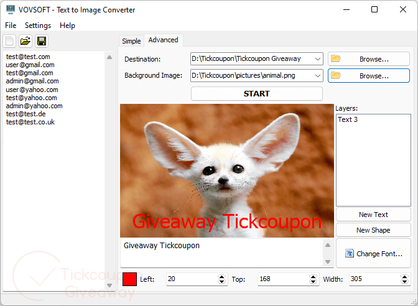Click the font icon on Change Font button

point(349,253)
